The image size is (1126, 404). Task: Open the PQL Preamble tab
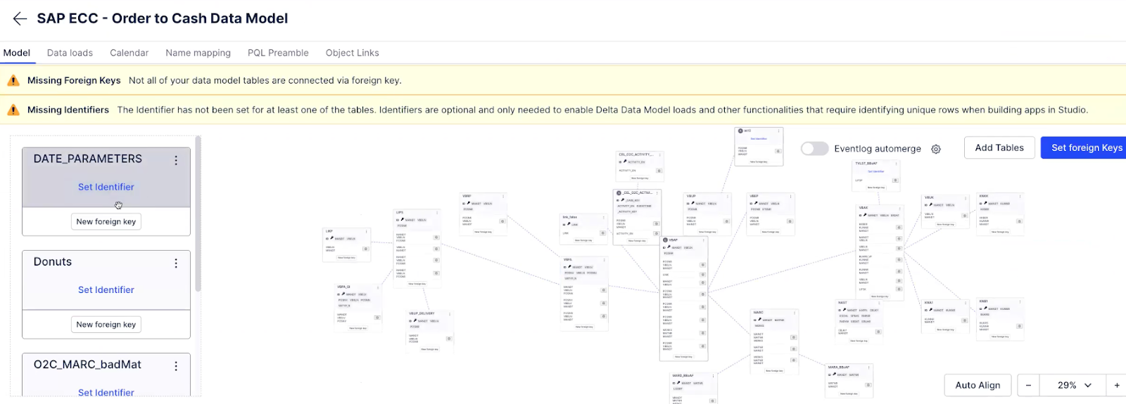(278, 53)
